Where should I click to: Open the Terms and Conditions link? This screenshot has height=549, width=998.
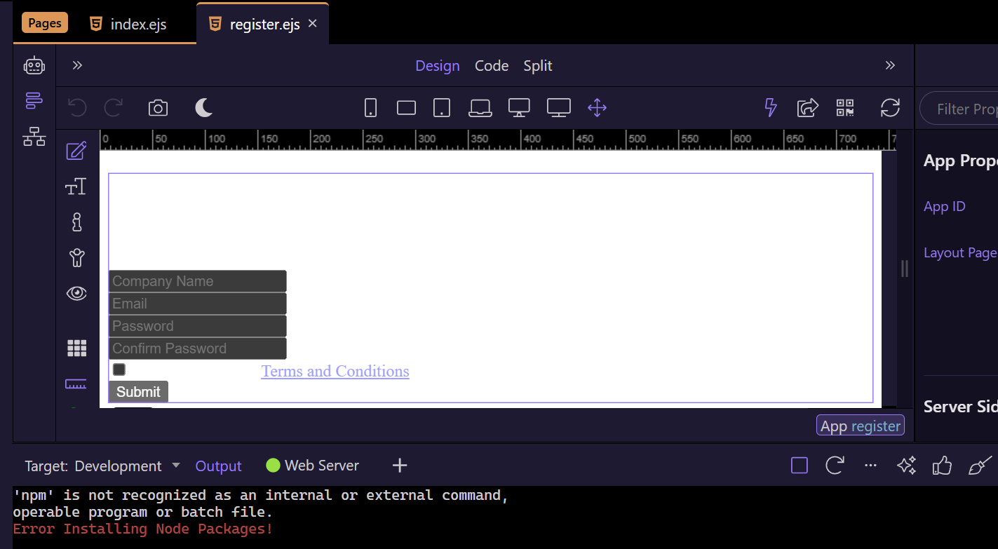tap(335, 371)
